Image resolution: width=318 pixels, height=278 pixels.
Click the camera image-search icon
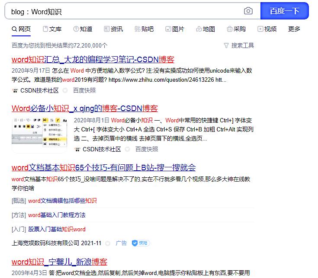click(248, 11)
